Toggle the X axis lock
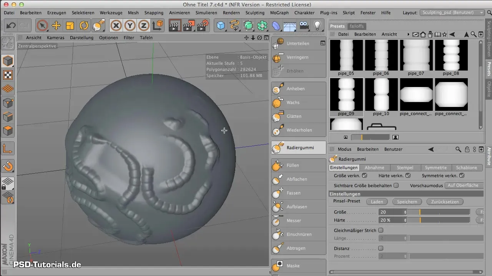The width and height of the screenshot is (492, 276). [116, 26]
